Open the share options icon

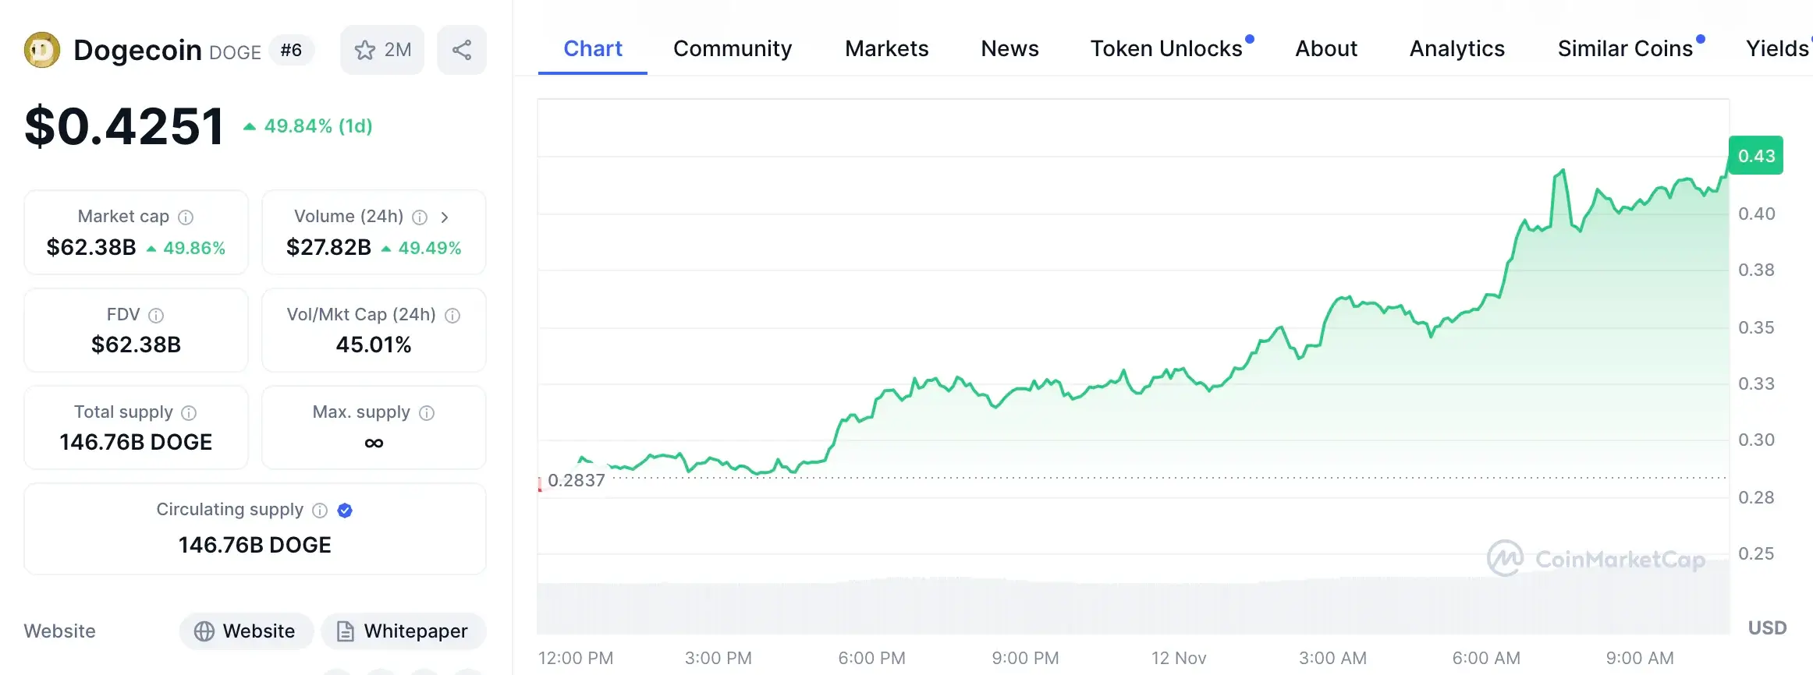pyautogui.click(x=462, y=50)
